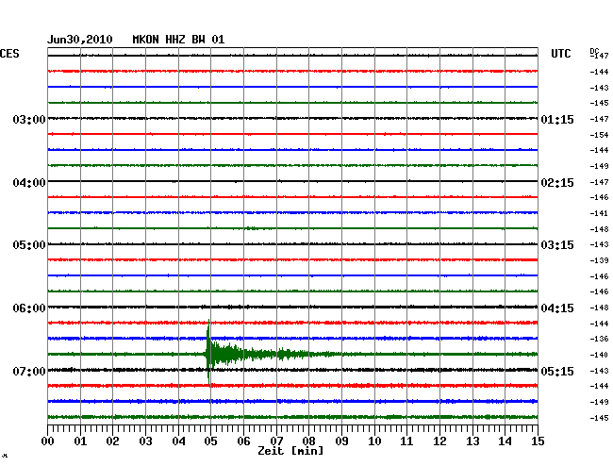Image resolution: width=613 pixels, height=466 pixels.
Task: Click the small green burst near minute 06
Action: 251,228
